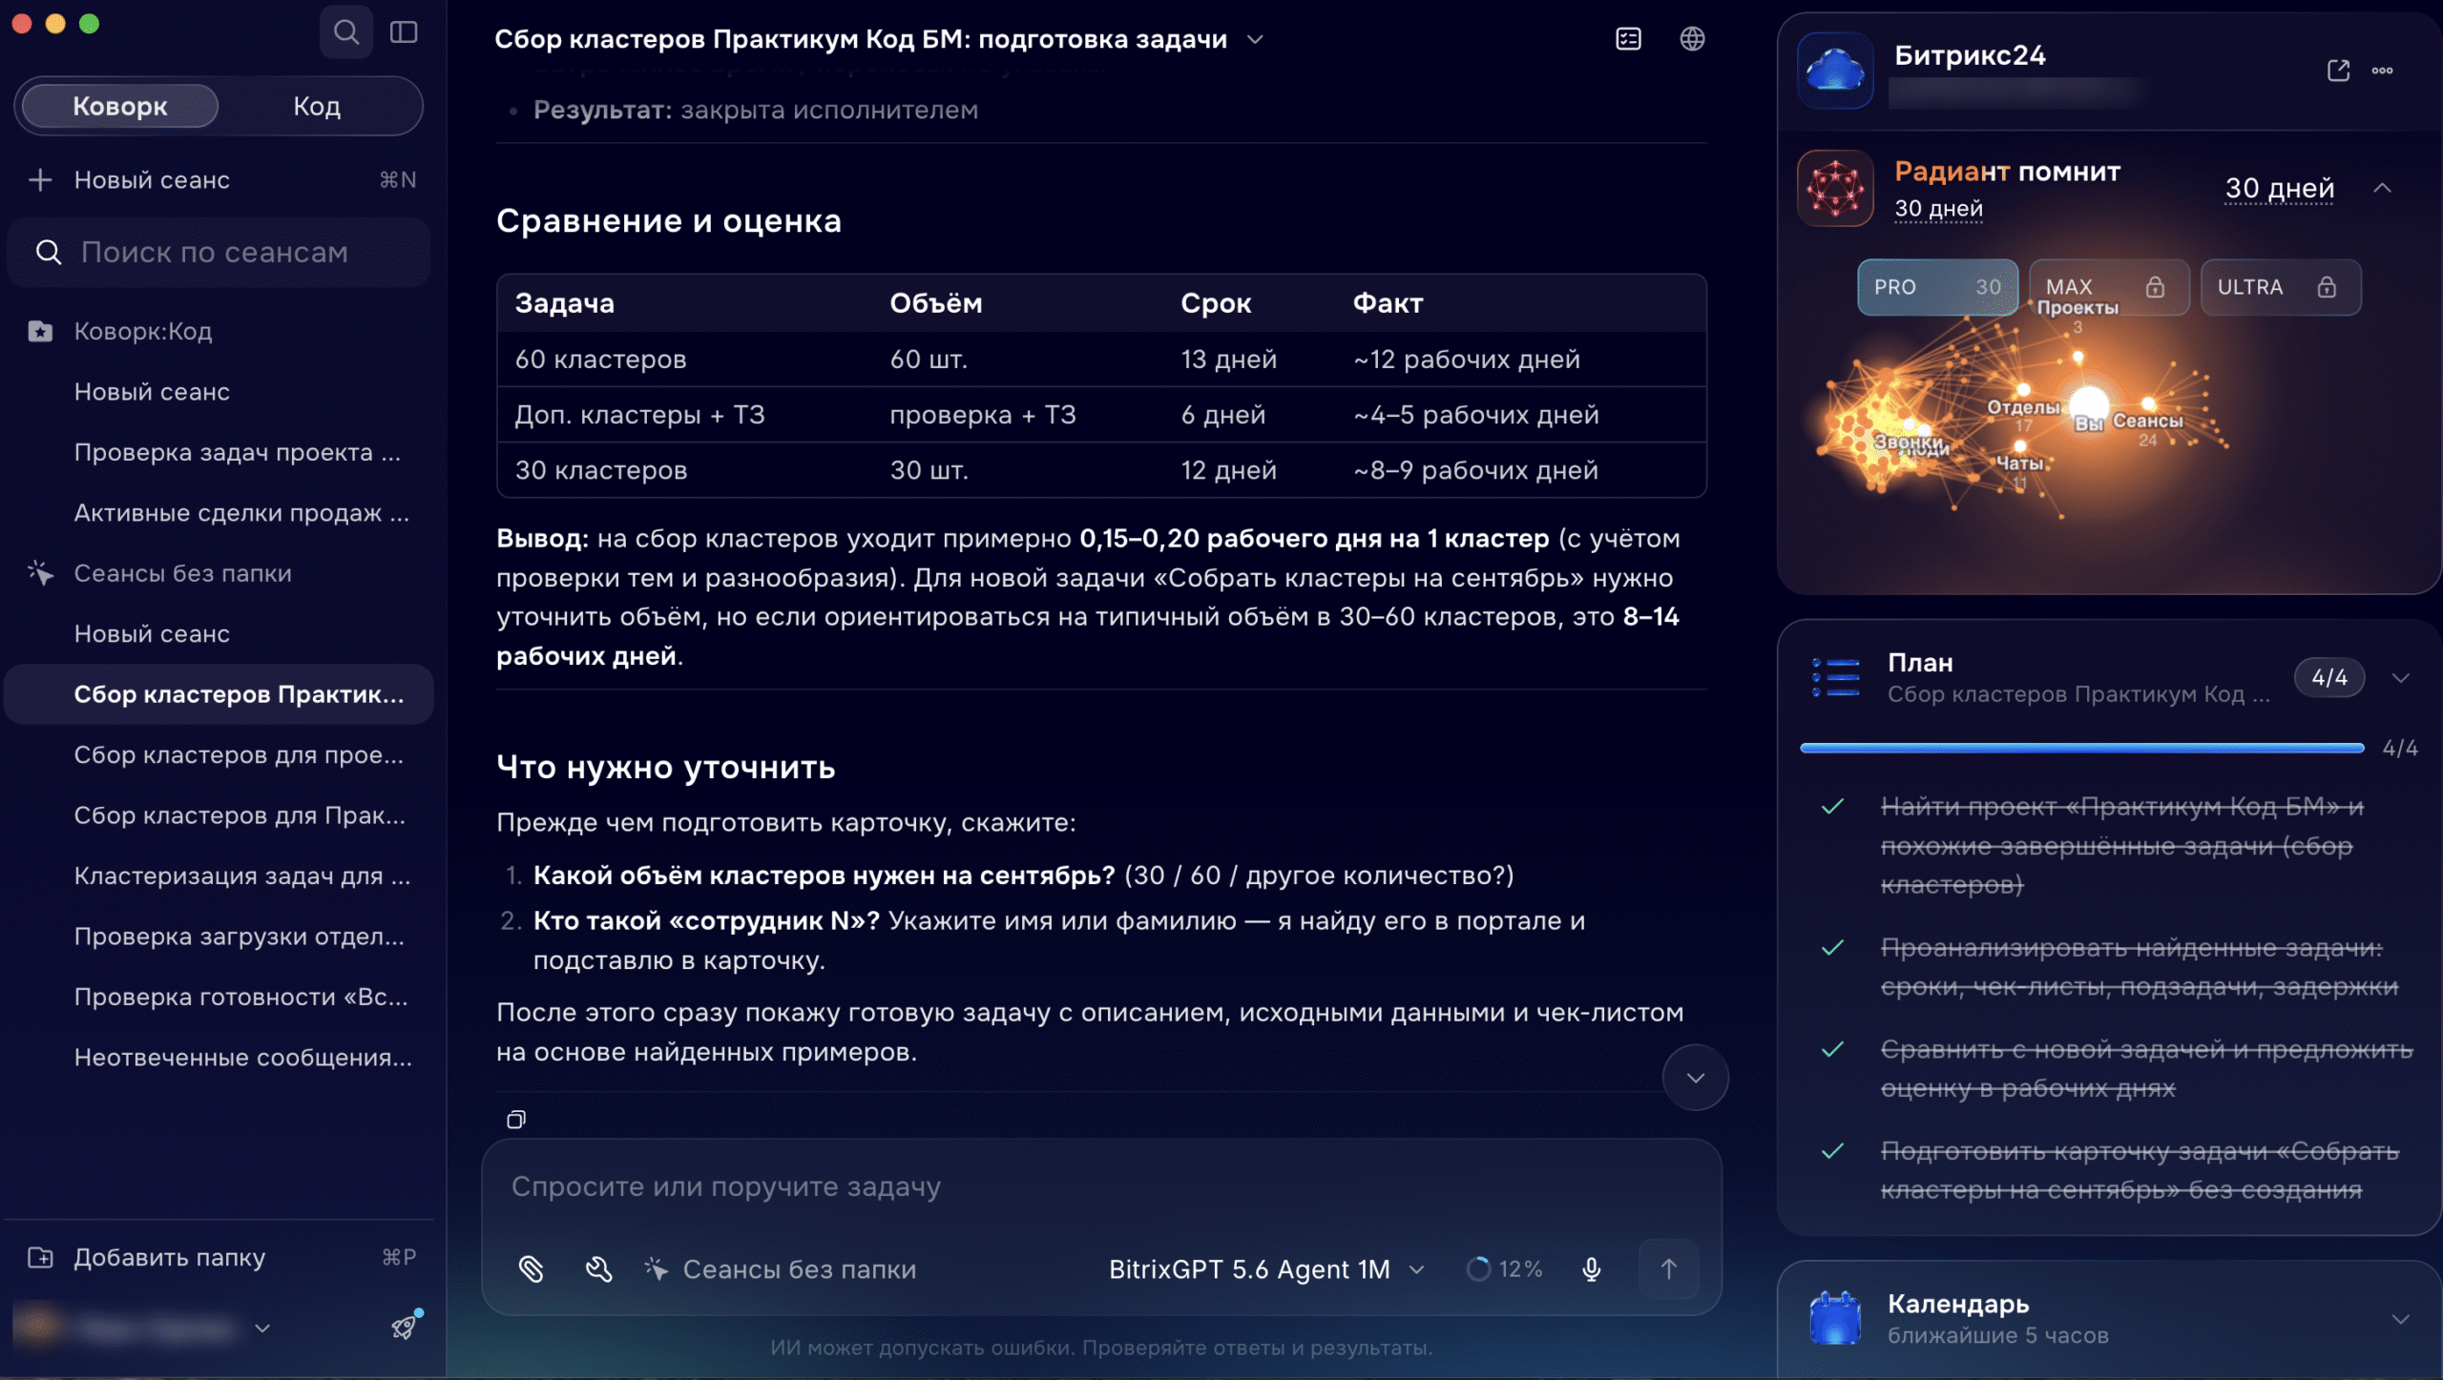The width and height of the screenshot is (2443, 1380).
Task: Click the Календарь calendar icon
Action: (x=1835, y=1318)
